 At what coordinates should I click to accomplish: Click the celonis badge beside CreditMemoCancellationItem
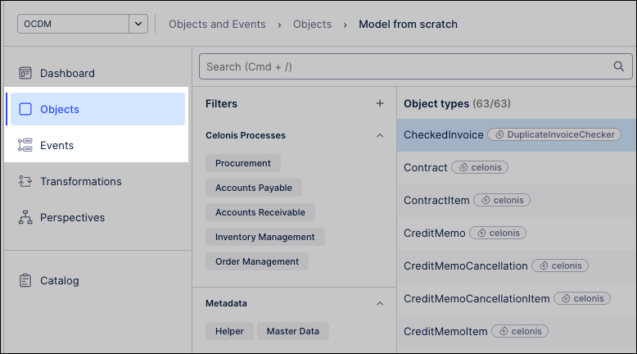pos(582,299)
